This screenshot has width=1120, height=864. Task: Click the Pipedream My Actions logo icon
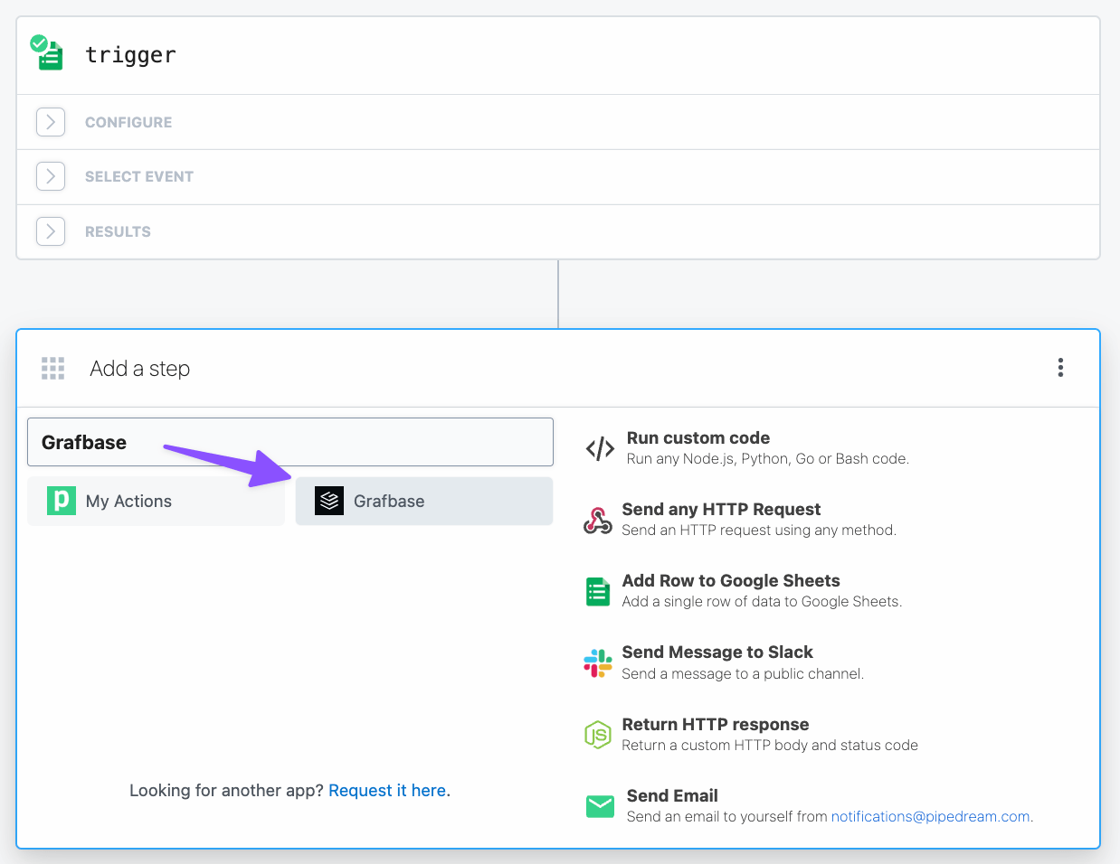[x=61, y=501]
